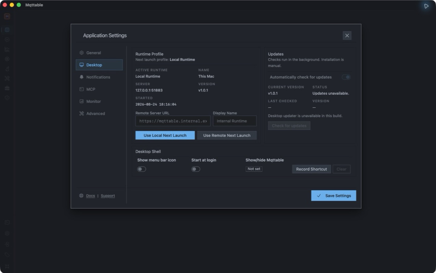Open the microscope icon in the left sidebar
The height and width of the screenshot is (273, 436).
7,69
